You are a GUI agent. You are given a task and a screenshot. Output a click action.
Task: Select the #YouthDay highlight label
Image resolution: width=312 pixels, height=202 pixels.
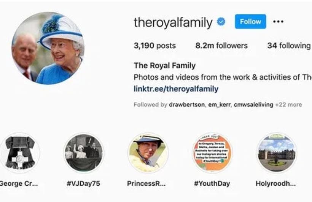[x=212, y=183]
